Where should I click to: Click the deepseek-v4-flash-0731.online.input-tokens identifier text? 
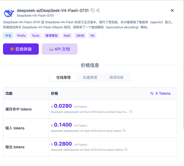(86, 131)
